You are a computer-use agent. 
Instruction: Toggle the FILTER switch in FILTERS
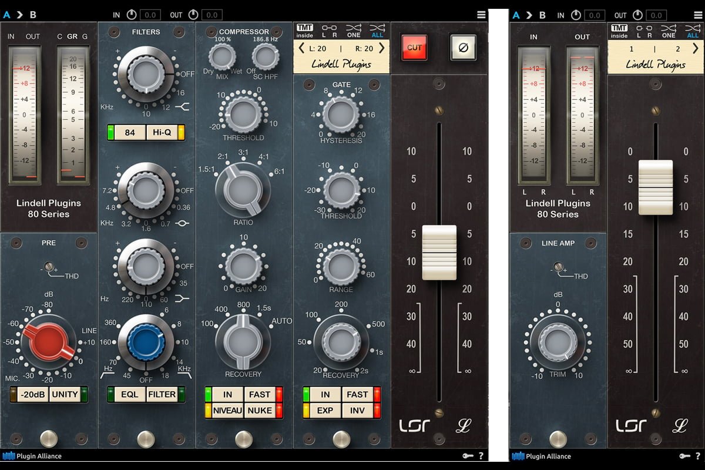162,394
